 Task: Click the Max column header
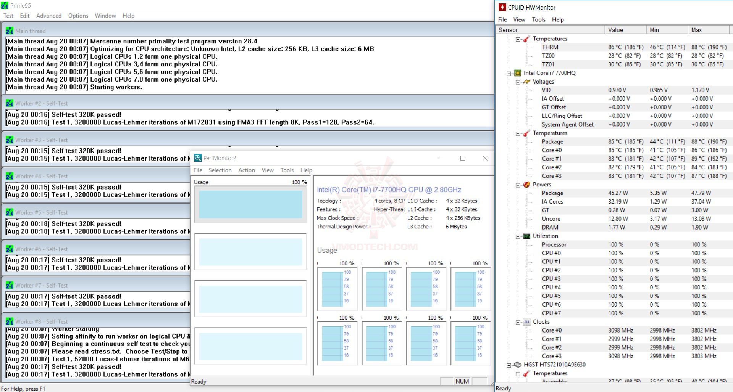tap(696, 30)
